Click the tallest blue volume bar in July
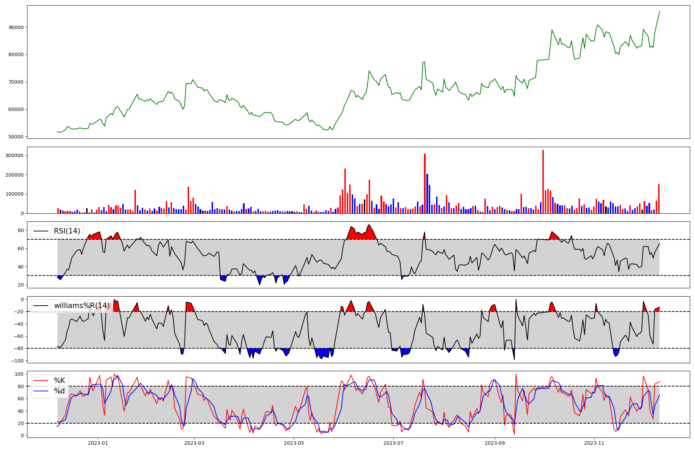 point(427,194)
